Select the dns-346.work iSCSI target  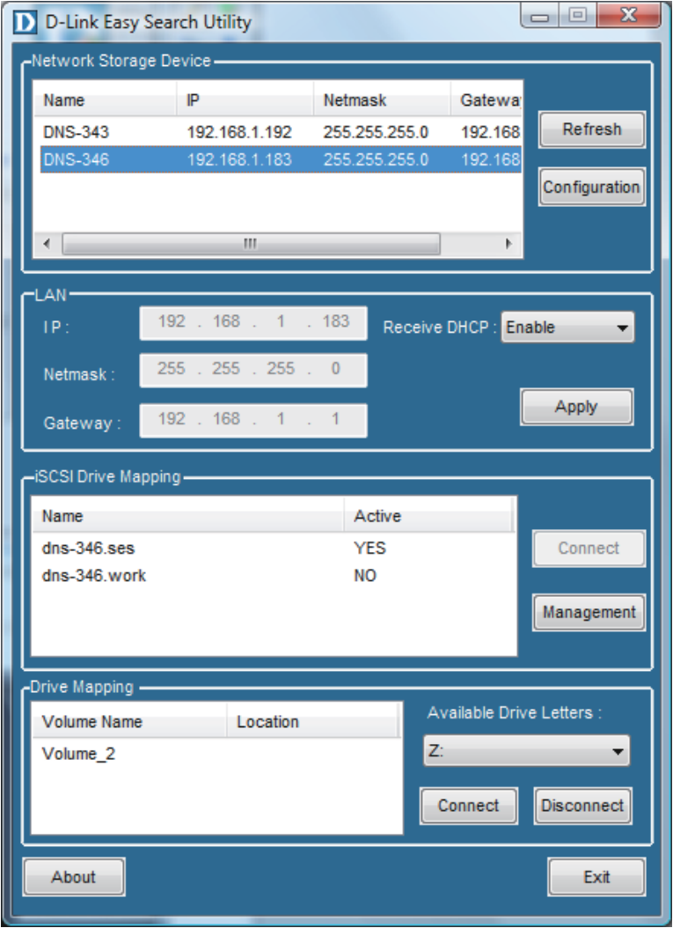93,575
